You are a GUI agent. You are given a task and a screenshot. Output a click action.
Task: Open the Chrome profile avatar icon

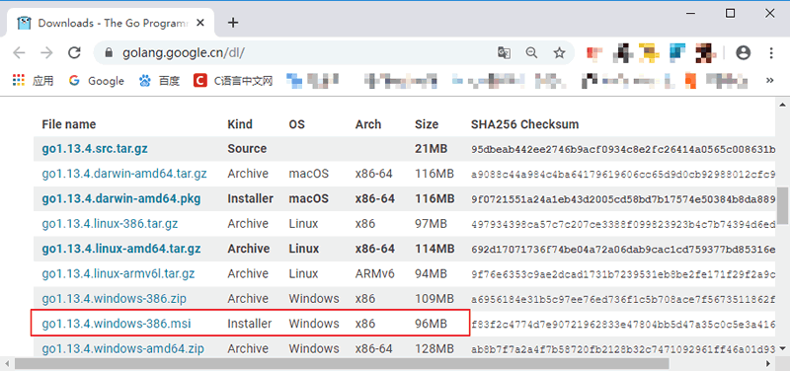(744, 53)
